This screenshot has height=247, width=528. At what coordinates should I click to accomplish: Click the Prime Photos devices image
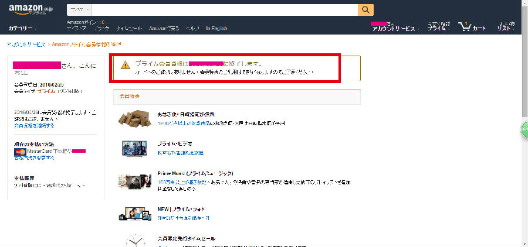click(134, 214)
